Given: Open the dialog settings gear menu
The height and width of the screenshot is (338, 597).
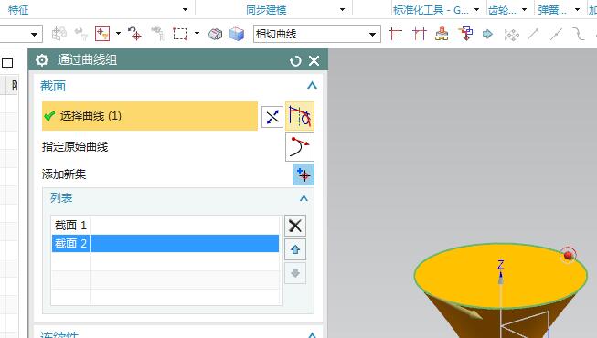Looking at the screenshot, I should [x=42, y=60].
